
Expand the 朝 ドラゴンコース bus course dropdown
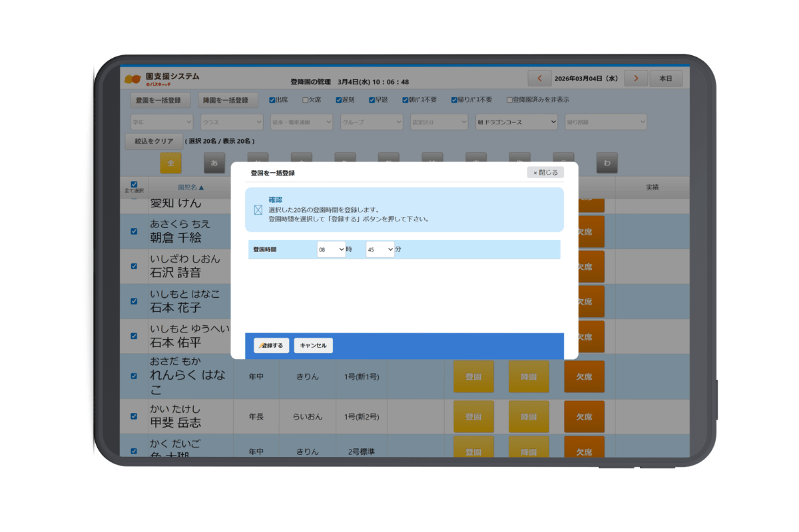[516, 122]
